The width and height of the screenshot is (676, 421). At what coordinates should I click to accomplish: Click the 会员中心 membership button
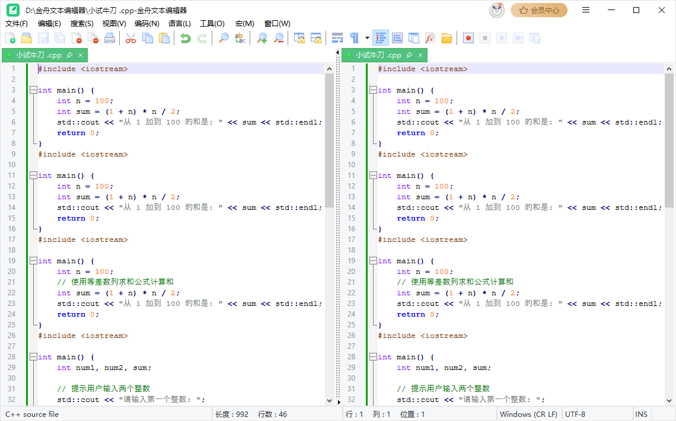click(539, 10)
